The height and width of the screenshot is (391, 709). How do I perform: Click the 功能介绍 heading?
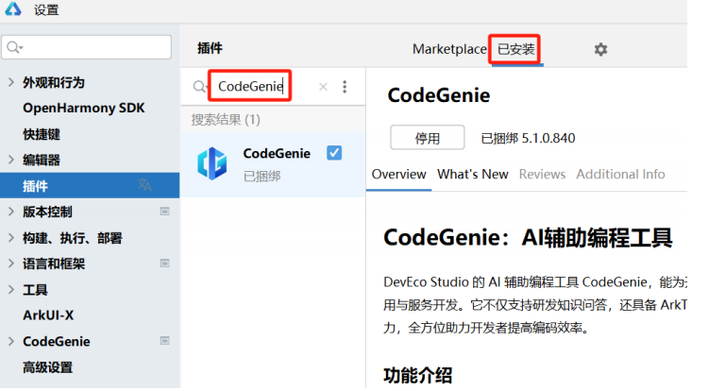[418, 375]
